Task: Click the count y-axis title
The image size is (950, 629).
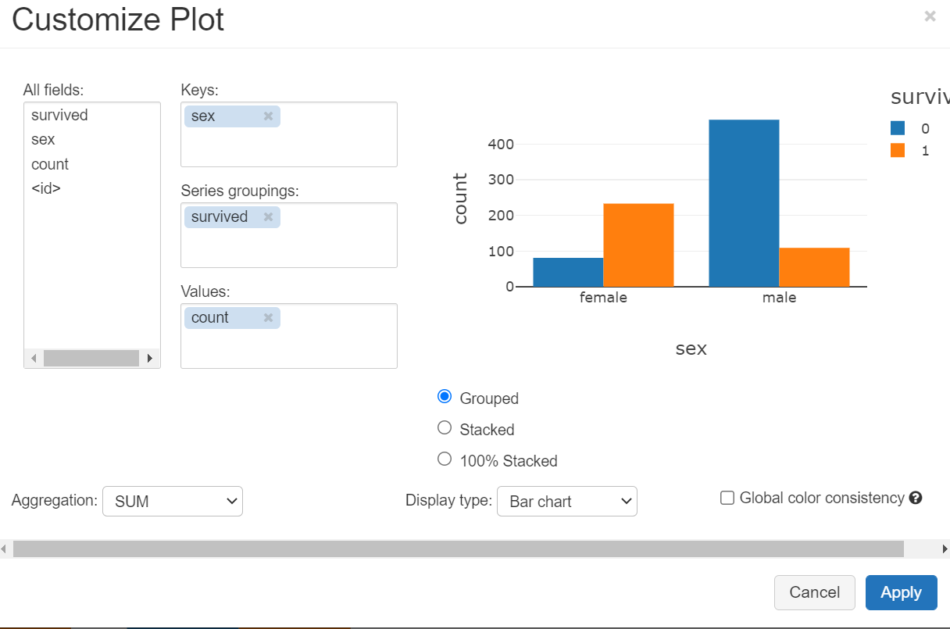Action: click(x=460, y=198)
